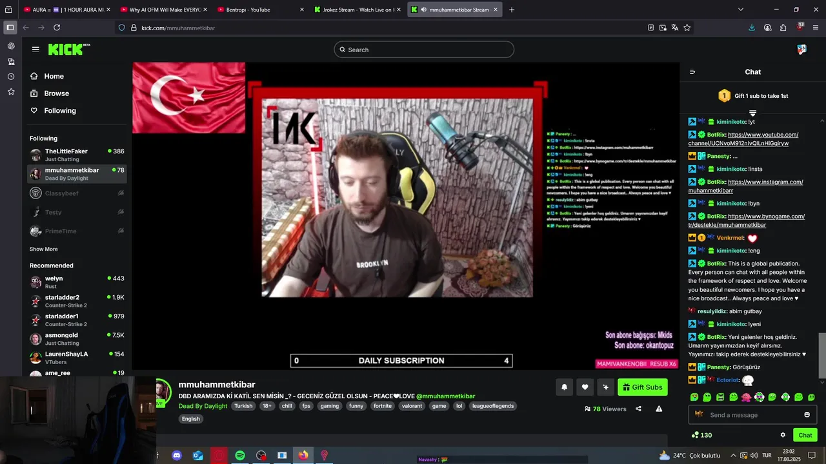
Task: Click the Dead By Daylight category link
Action: pos(203,406)
